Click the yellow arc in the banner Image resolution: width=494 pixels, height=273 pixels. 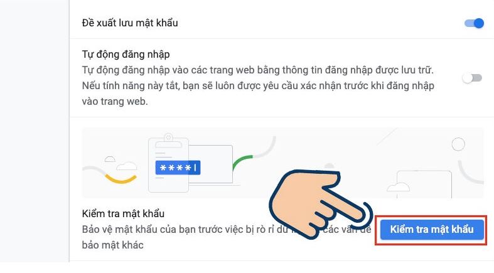121,178
